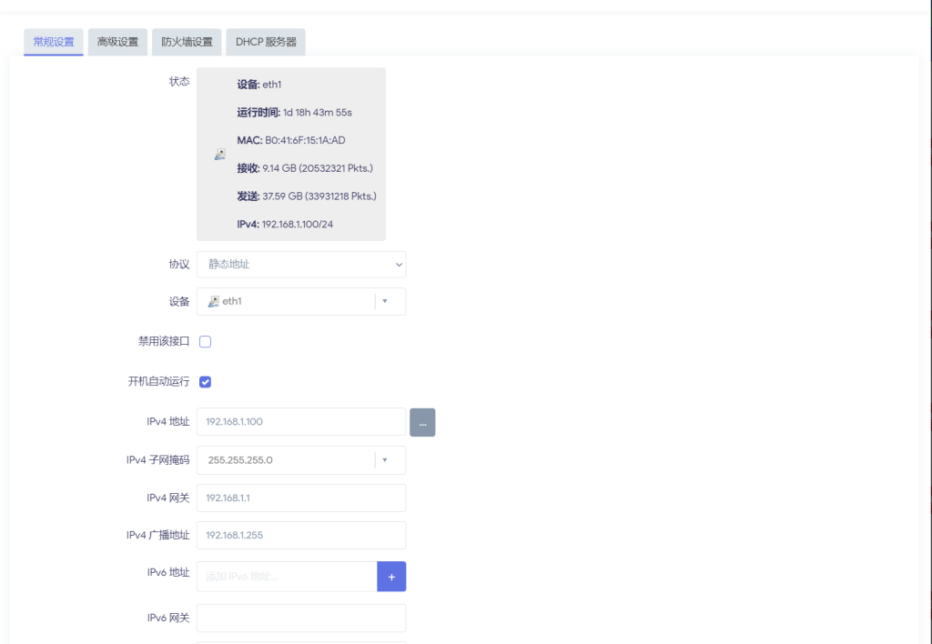Click the eth1 port icon in 设备 field

pos(213,301)
